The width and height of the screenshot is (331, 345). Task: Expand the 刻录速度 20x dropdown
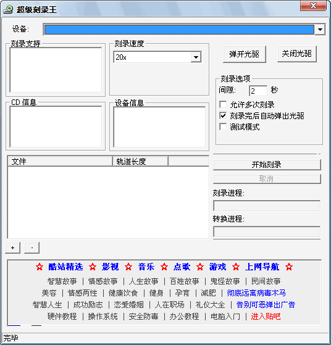196,57
